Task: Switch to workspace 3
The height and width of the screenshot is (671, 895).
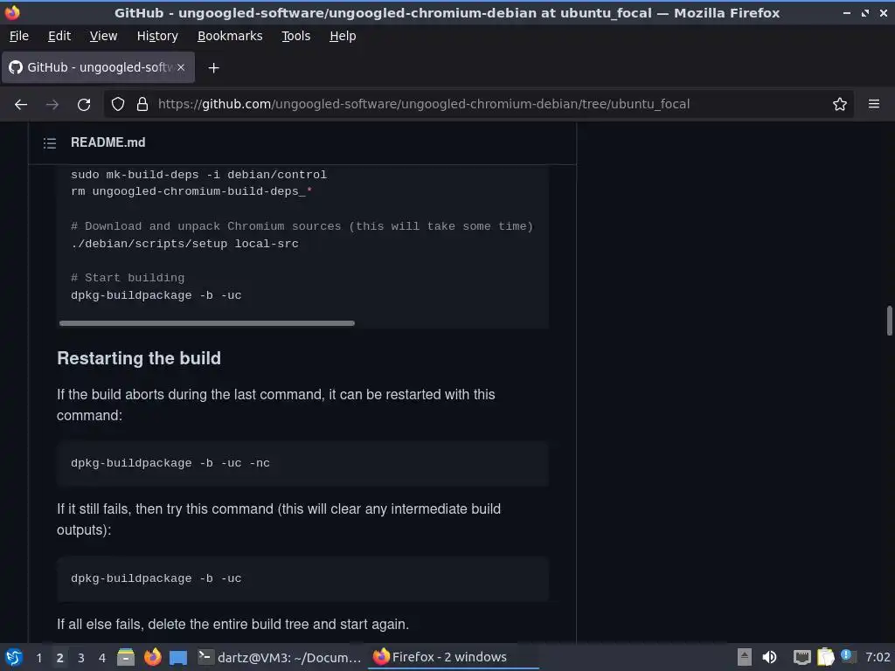Action: (81, 658)
